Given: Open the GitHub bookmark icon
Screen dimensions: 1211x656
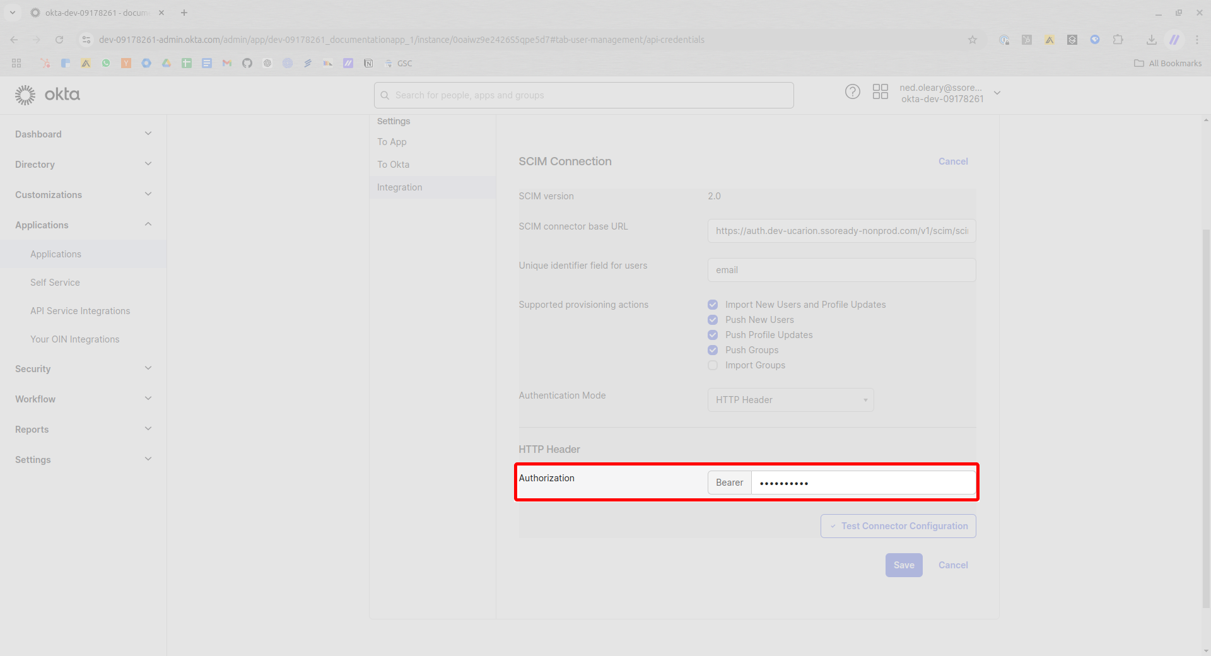Looking at the screenshot, I should [247, 63].
